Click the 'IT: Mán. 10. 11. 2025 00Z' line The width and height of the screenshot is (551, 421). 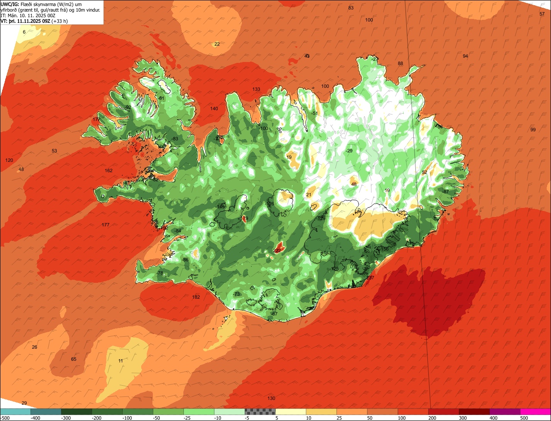coord(28,15)
